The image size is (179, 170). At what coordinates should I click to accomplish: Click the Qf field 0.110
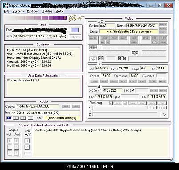pyautogui.click(x=161, y=69)
